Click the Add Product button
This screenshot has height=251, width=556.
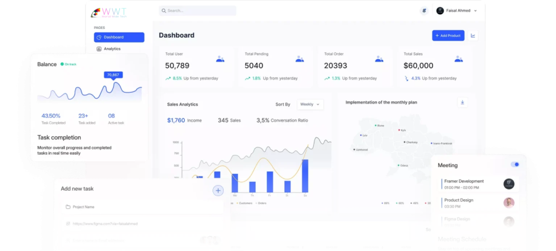(x=449, y=35)
